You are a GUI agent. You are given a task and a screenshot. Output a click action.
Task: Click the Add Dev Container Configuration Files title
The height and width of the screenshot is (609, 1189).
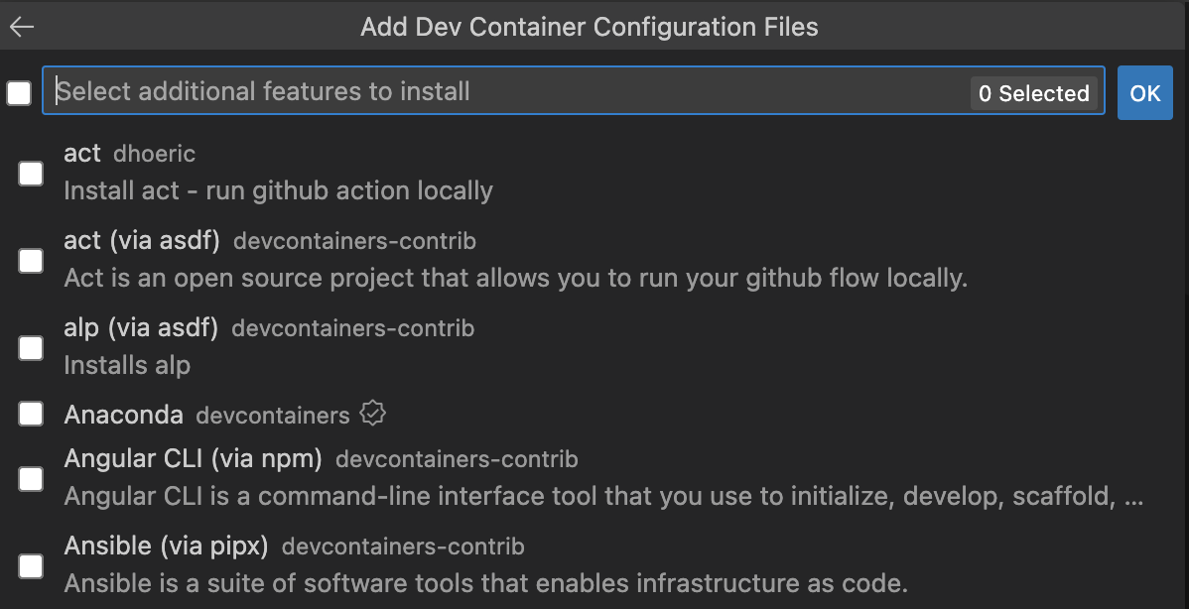[590, 27]
